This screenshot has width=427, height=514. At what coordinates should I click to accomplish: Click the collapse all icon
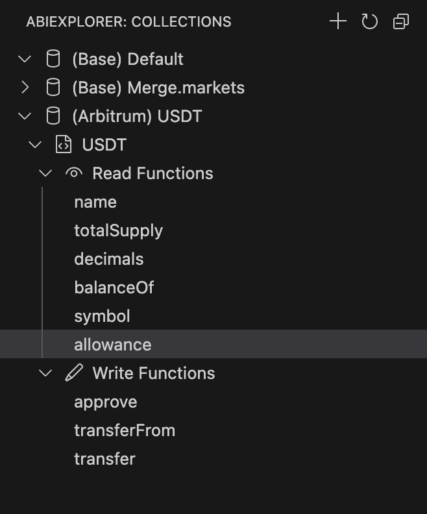click(401, 21)
